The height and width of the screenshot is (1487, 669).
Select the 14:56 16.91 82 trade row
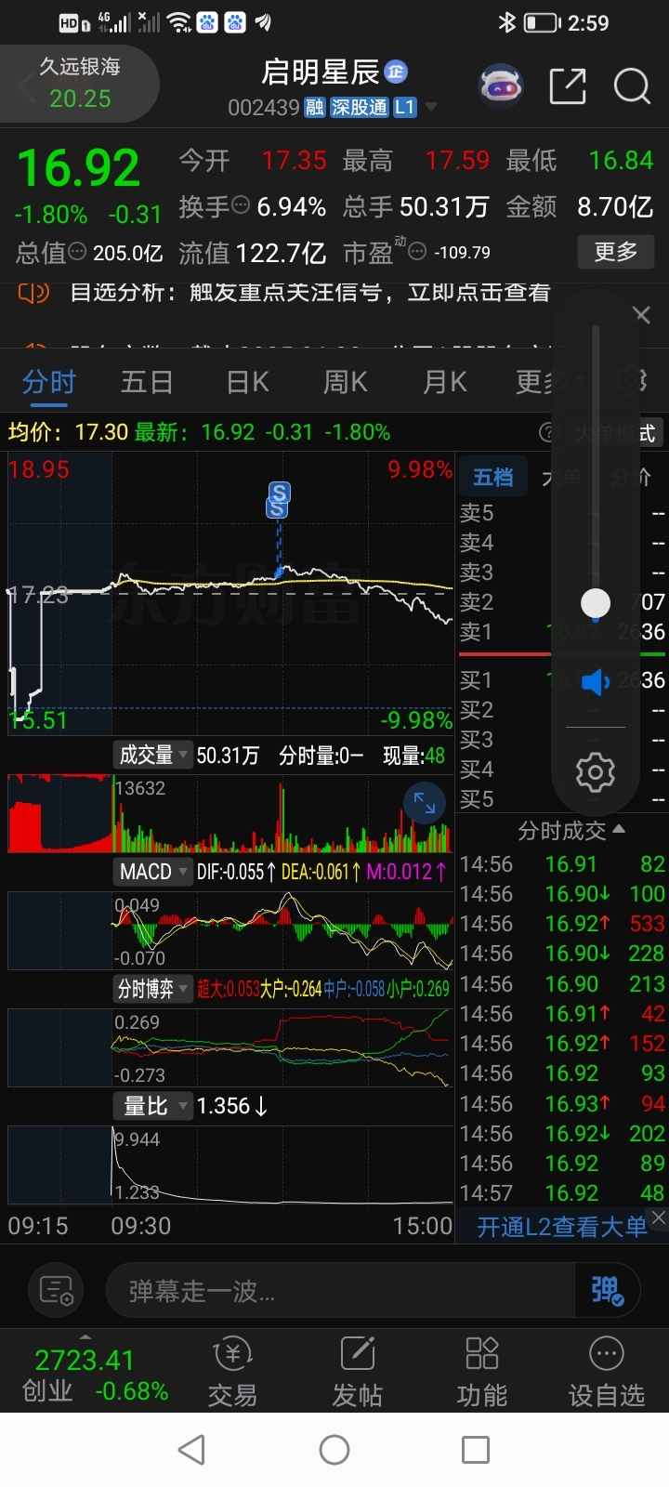tap(562, 864)
